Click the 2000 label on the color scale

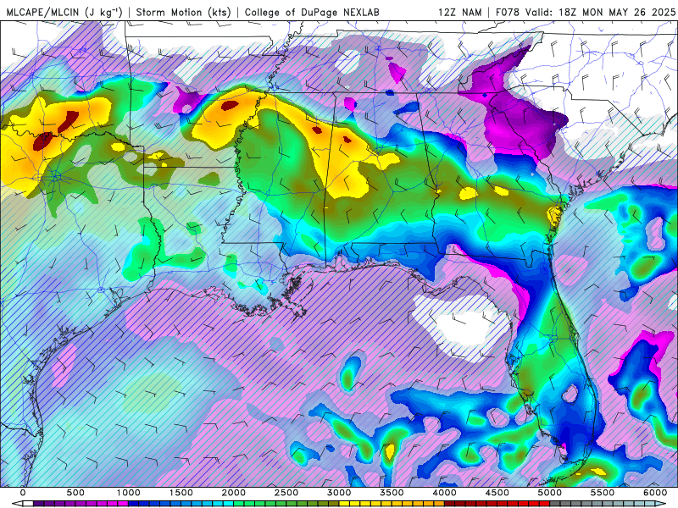pos(234,493)
